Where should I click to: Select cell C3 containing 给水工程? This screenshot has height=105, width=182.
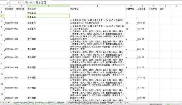[48, 16]
